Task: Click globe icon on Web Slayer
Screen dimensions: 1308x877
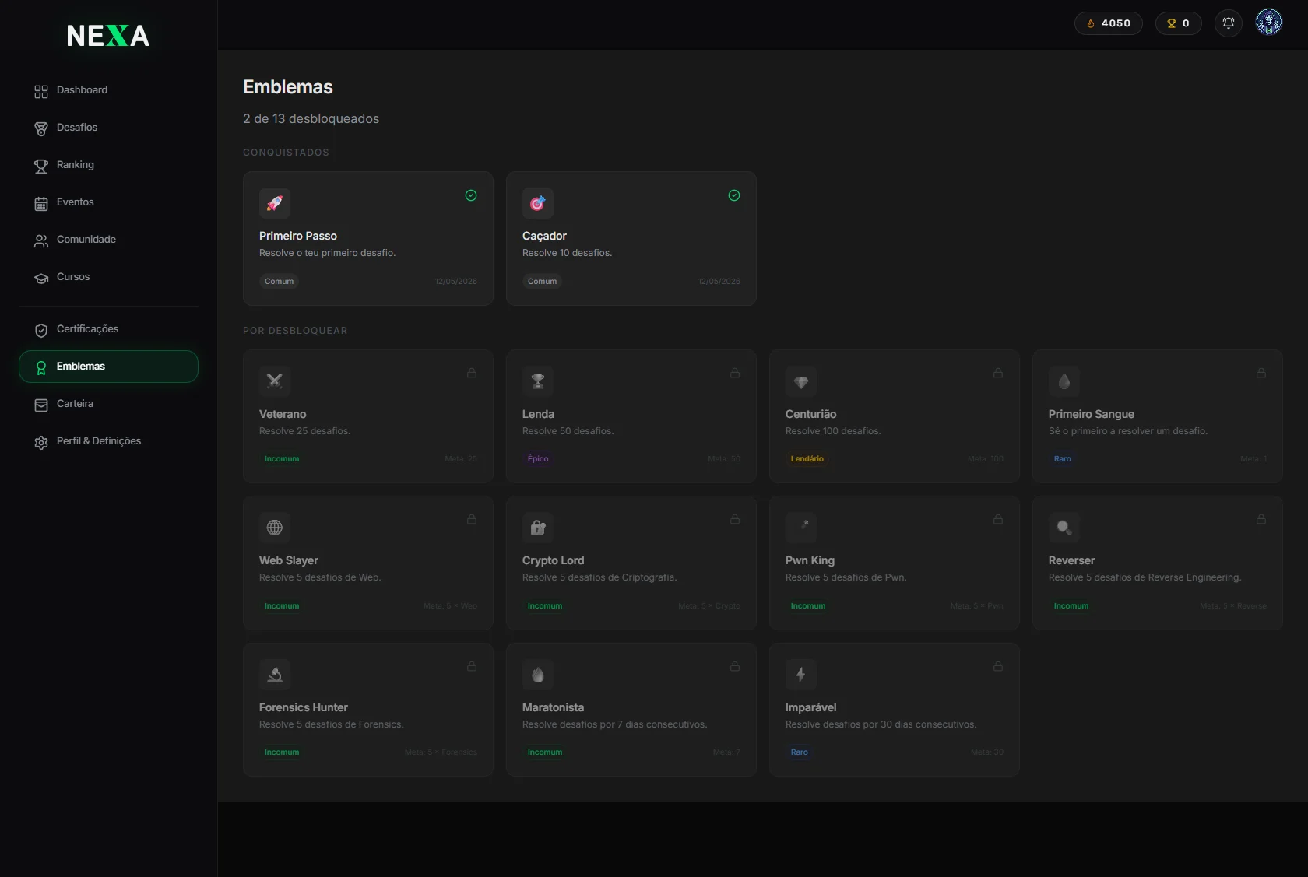Action: 275,528
